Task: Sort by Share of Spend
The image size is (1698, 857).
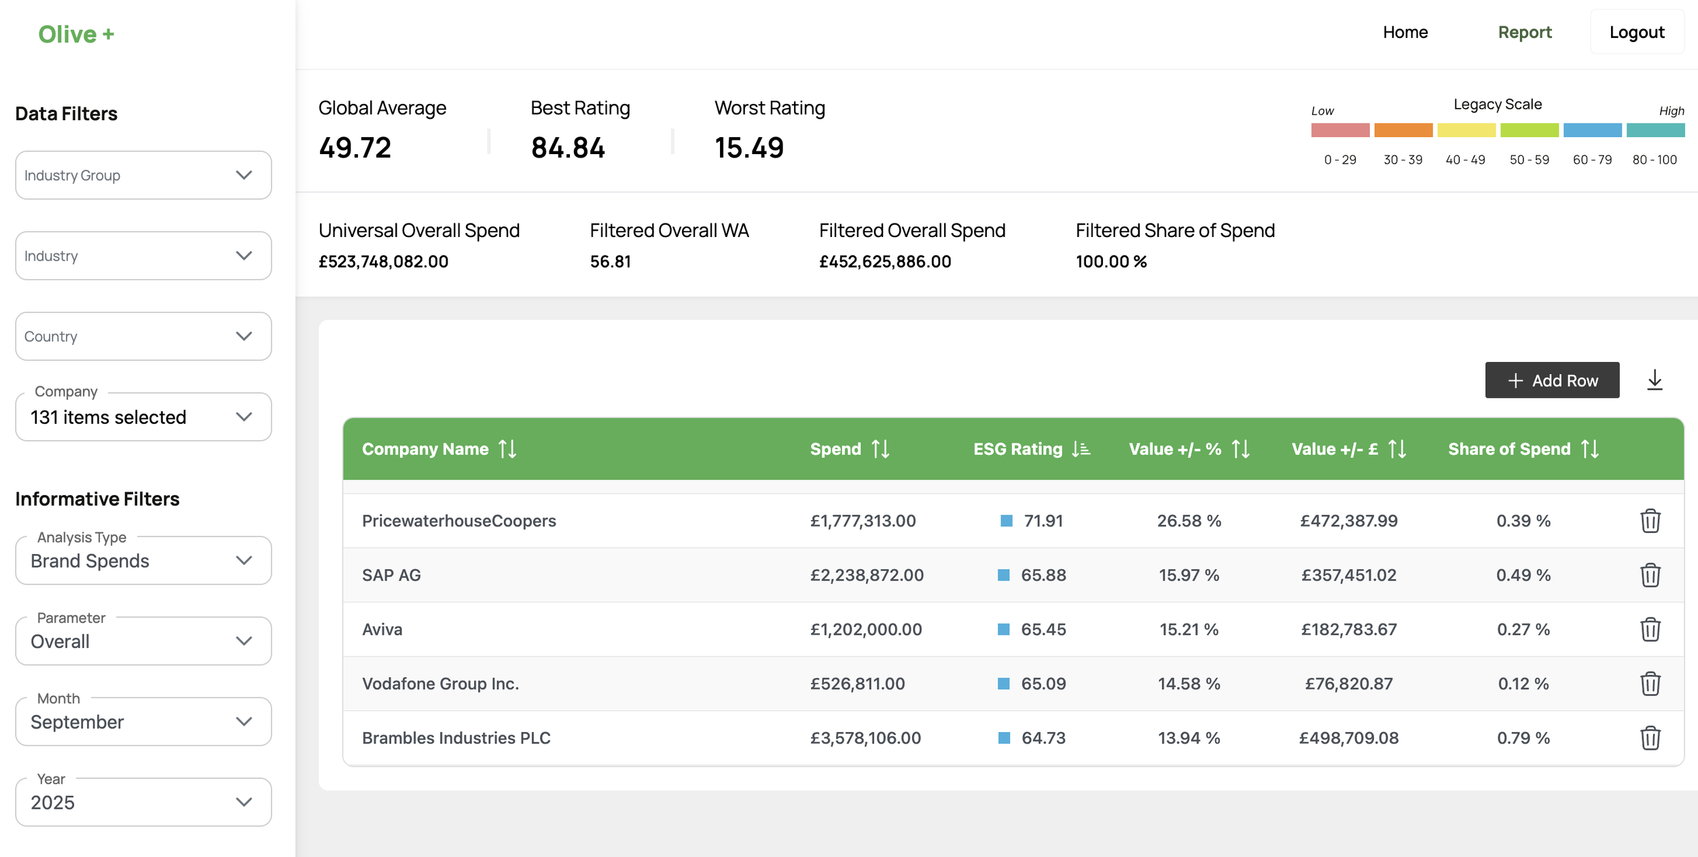Action: click(1589, 449)
